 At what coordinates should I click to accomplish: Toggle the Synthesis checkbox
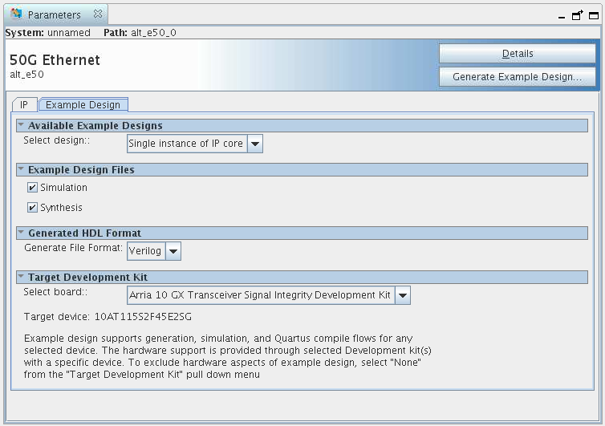click(x=32, y=208)
